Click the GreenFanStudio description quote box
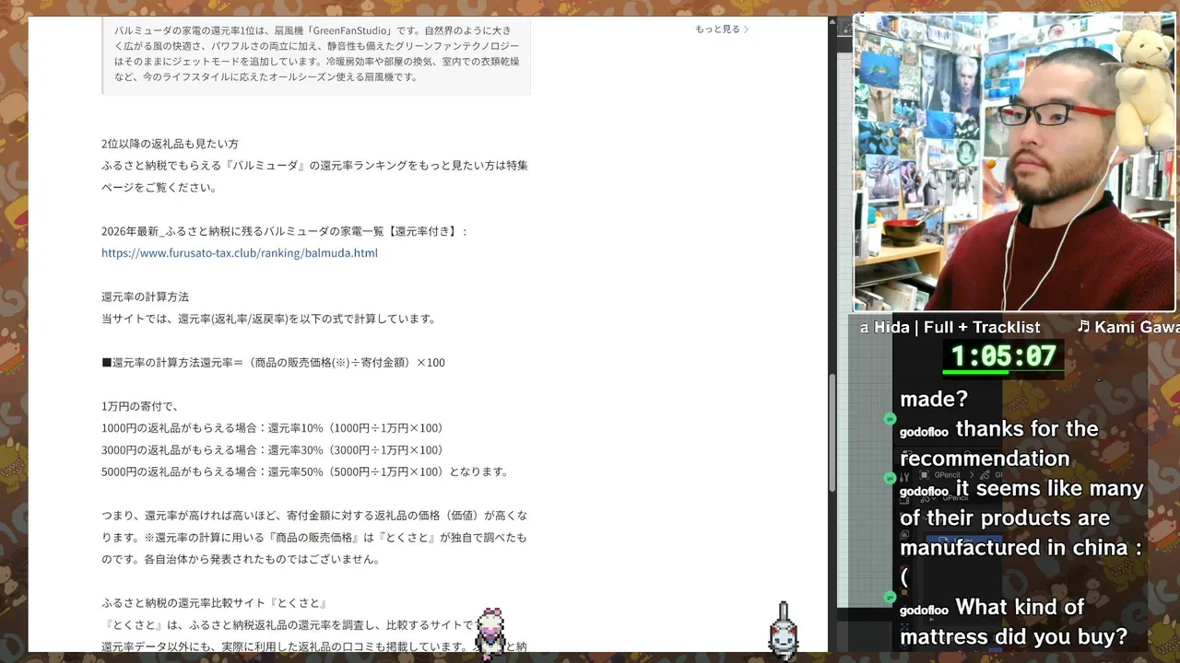Viewport: 1180px width, 663px height. [x=316, y=55]
